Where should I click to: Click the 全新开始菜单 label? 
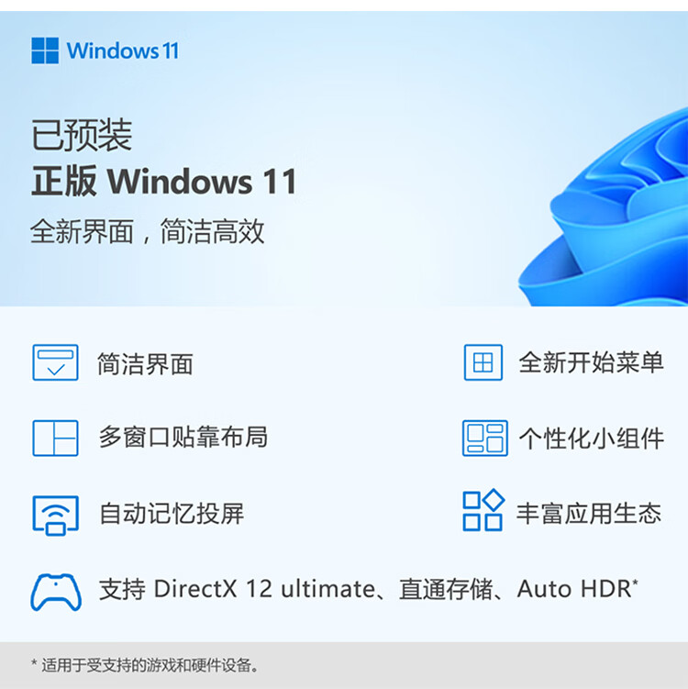point(591,362)
